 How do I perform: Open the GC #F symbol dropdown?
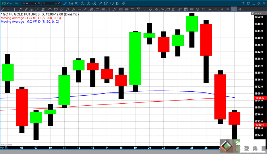[35, 3]
